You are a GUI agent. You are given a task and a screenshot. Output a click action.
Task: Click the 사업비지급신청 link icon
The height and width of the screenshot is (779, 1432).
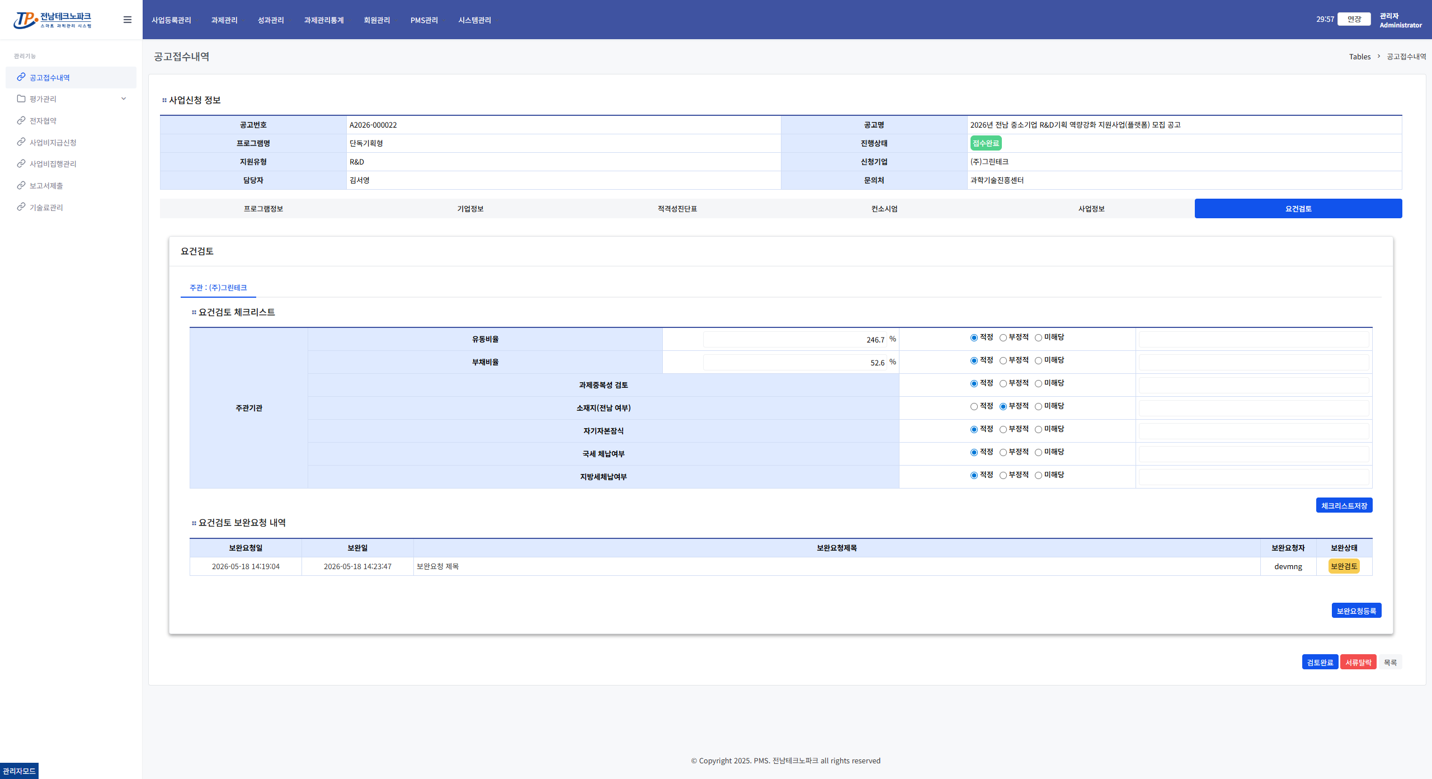point(21,142)
